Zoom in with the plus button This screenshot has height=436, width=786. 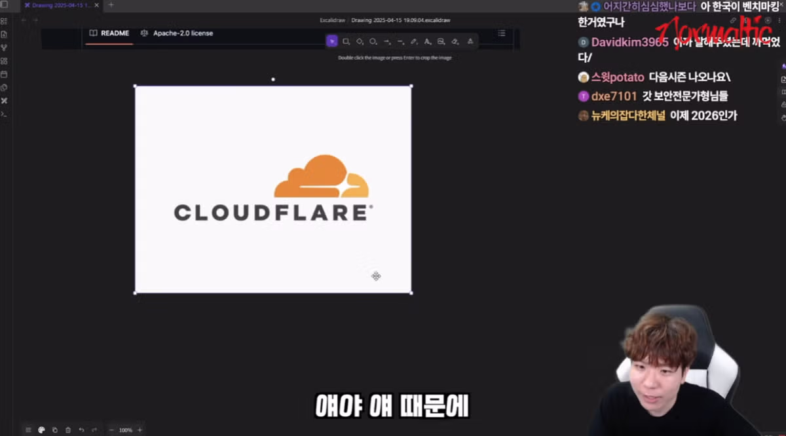[x=140, y=430]
